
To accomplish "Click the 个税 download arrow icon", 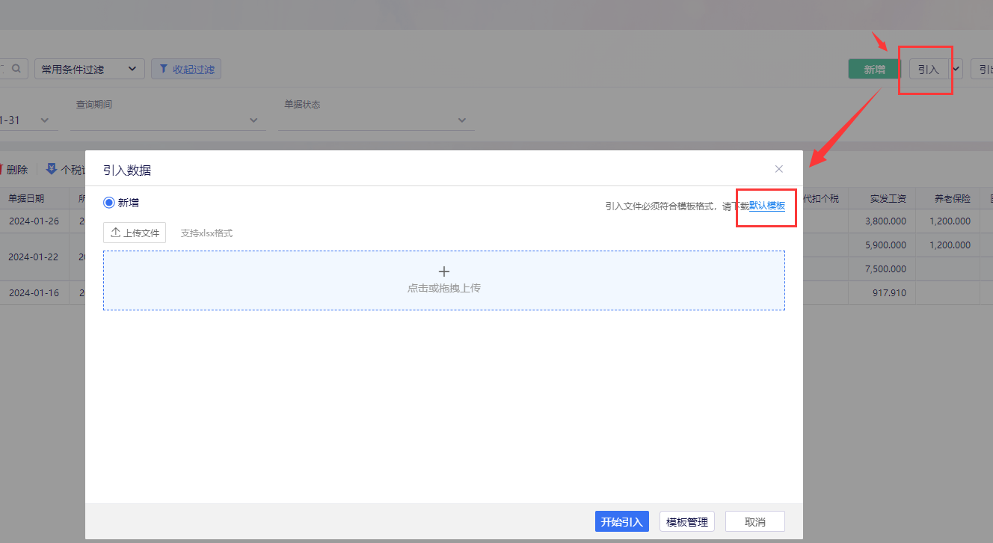I will click(x=52, y=169).
